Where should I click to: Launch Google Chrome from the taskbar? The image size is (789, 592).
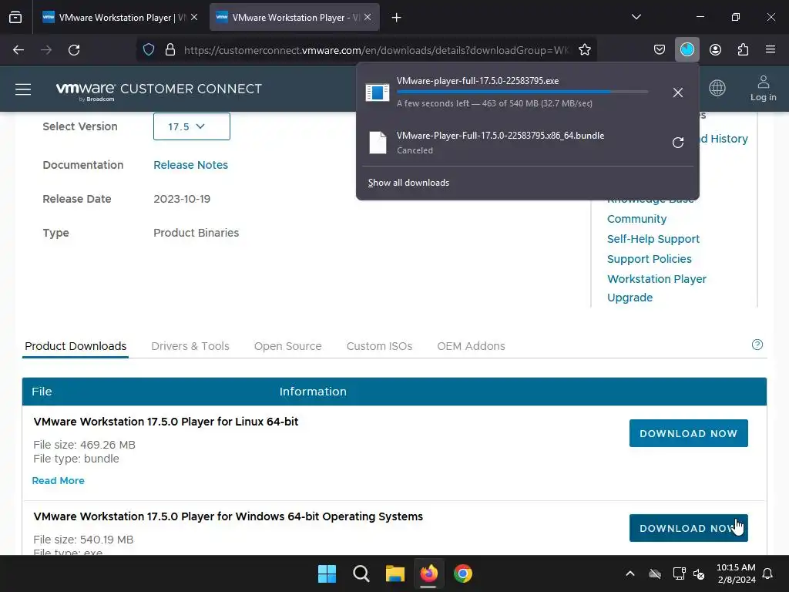463,573
